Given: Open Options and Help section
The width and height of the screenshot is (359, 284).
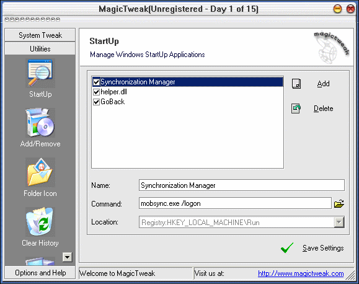Looking at the screenshot, I should click(40, 273).
